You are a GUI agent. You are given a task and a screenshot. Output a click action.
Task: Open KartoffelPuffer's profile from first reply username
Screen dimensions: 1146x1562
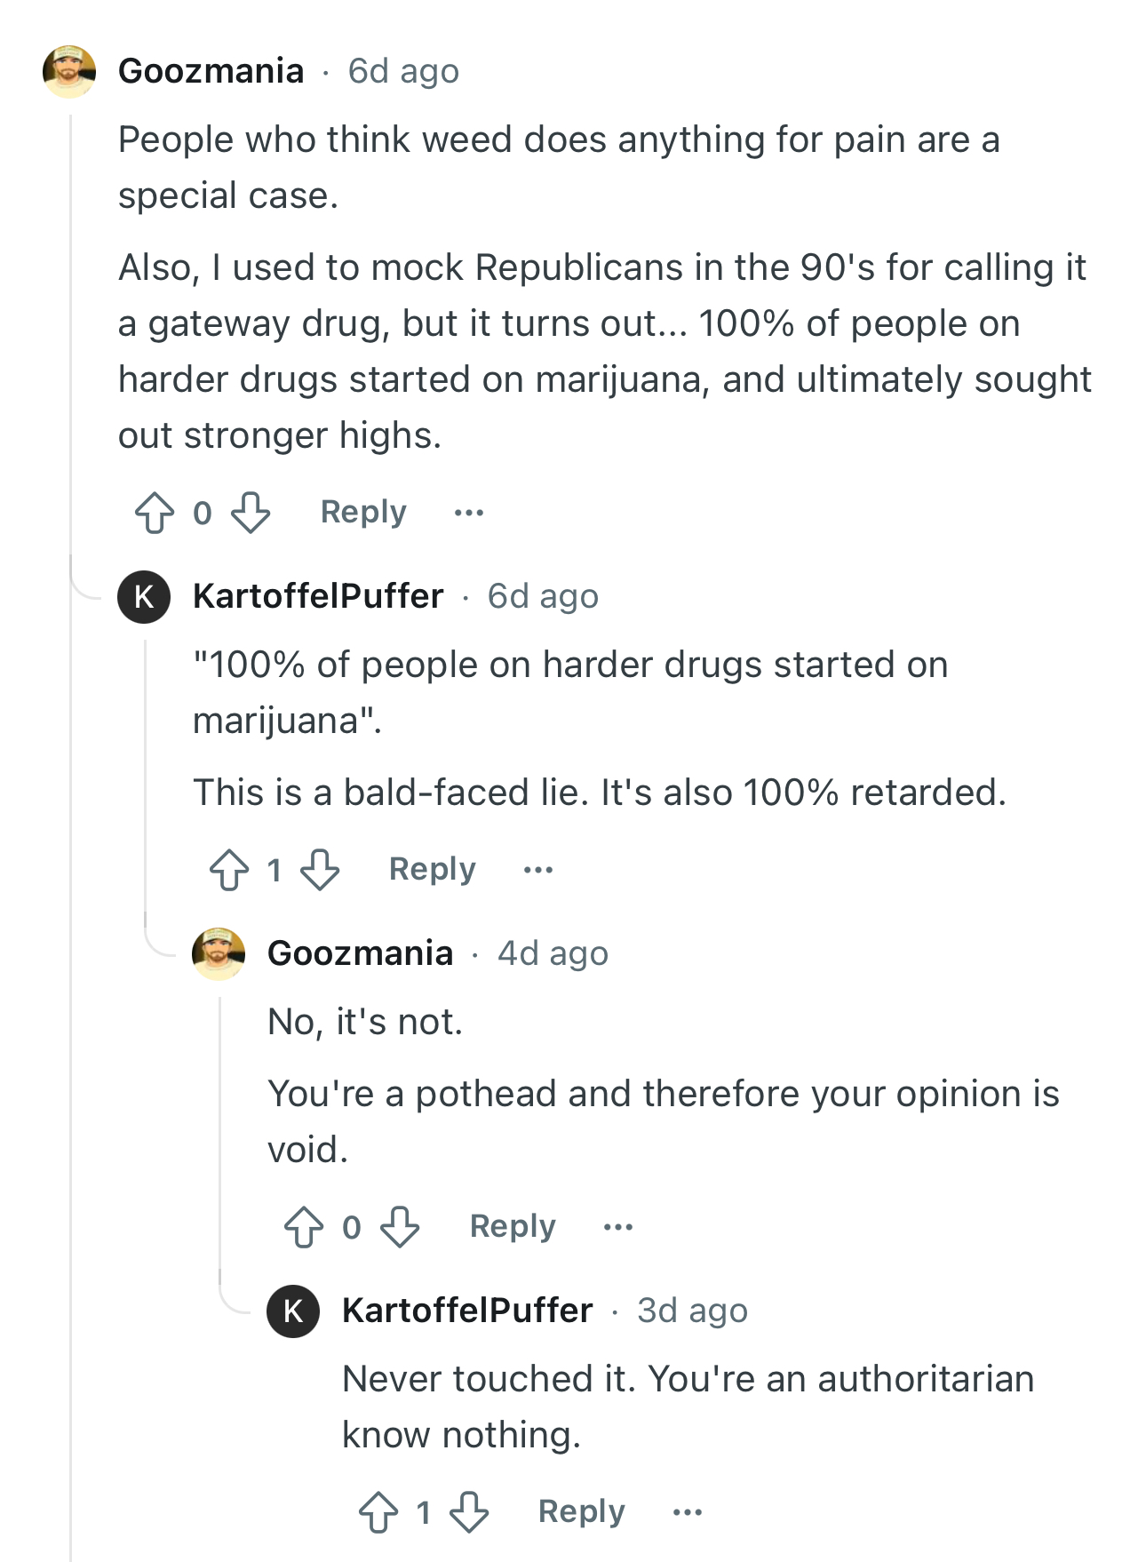(318, 595)
